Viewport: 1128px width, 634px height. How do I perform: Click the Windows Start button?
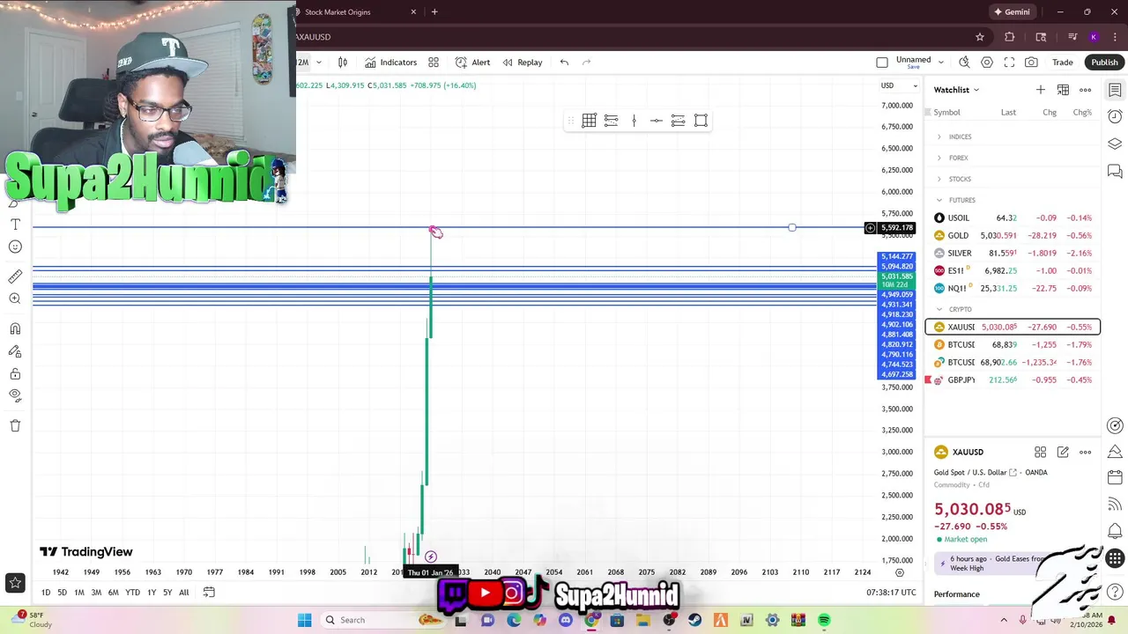(304, 620)
